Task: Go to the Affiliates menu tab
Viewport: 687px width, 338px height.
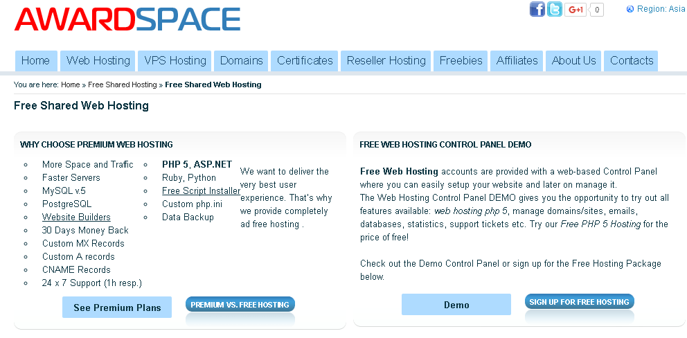Action: pos(517,60)
